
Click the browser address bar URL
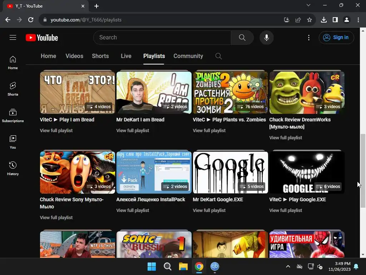(x=86, y=20)
